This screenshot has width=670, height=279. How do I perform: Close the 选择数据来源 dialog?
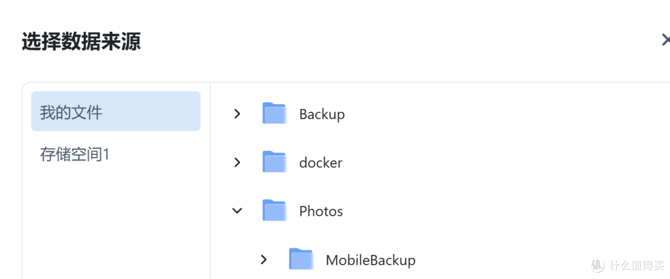666,40
